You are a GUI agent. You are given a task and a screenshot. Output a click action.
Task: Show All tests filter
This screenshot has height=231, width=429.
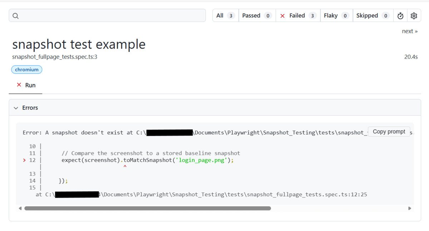coord(225,16)
